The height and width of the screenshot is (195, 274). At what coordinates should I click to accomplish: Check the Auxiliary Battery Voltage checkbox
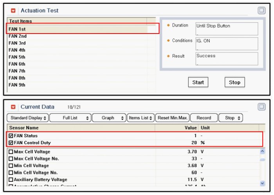click(11, 180)
